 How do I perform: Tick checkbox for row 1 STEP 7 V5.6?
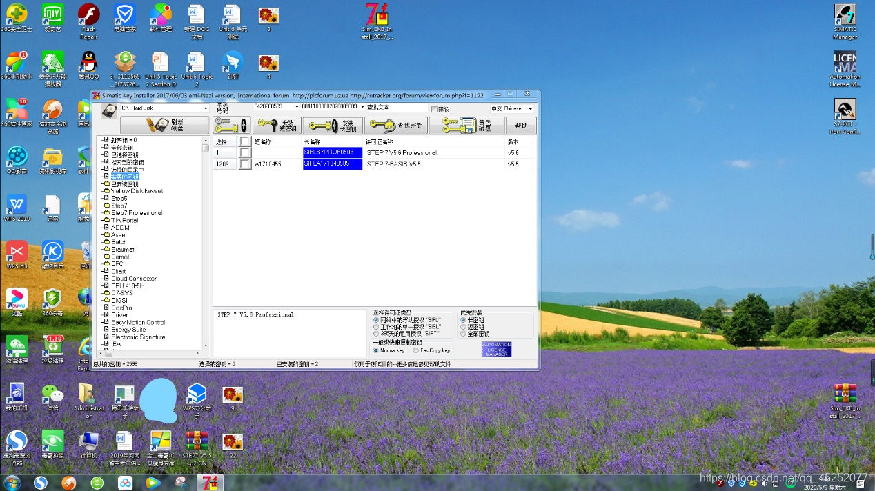[245, 152]
